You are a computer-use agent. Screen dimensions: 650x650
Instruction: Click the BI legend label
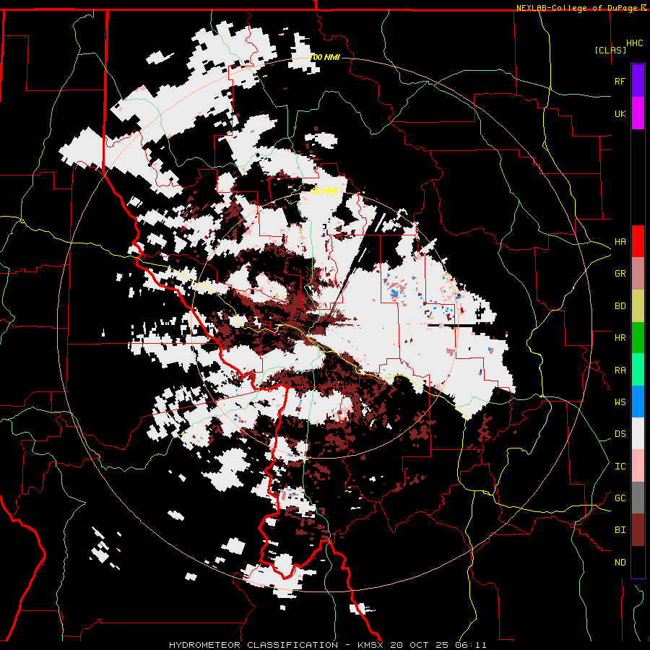point(620,530)
